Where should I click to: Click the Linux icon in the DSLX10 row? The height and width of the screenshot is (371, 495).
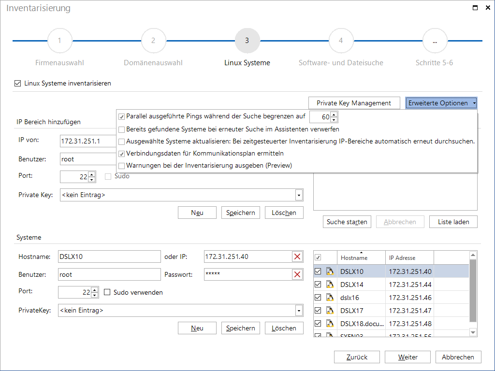(330, 271)
